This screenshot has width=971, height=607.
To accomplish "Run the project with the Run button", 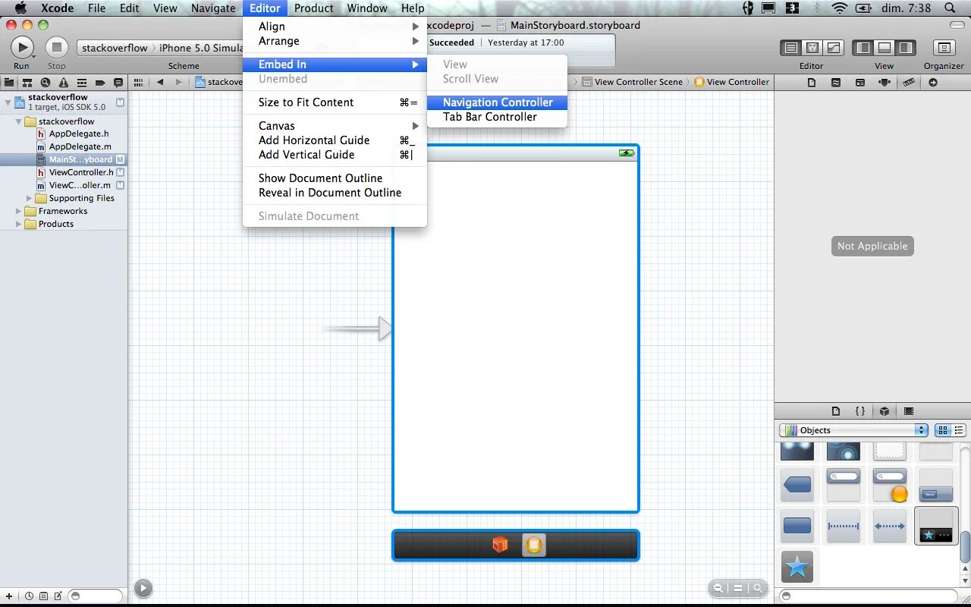I will point(22,48).
